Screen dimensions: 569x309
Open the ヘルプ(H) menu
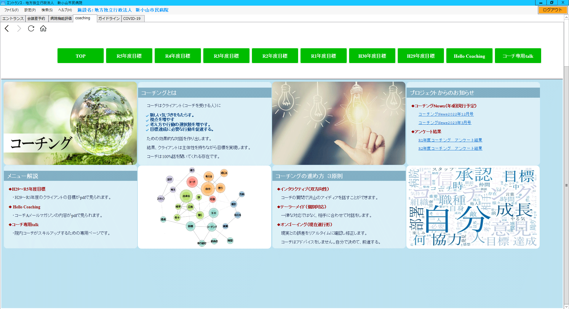pos(65,10)
